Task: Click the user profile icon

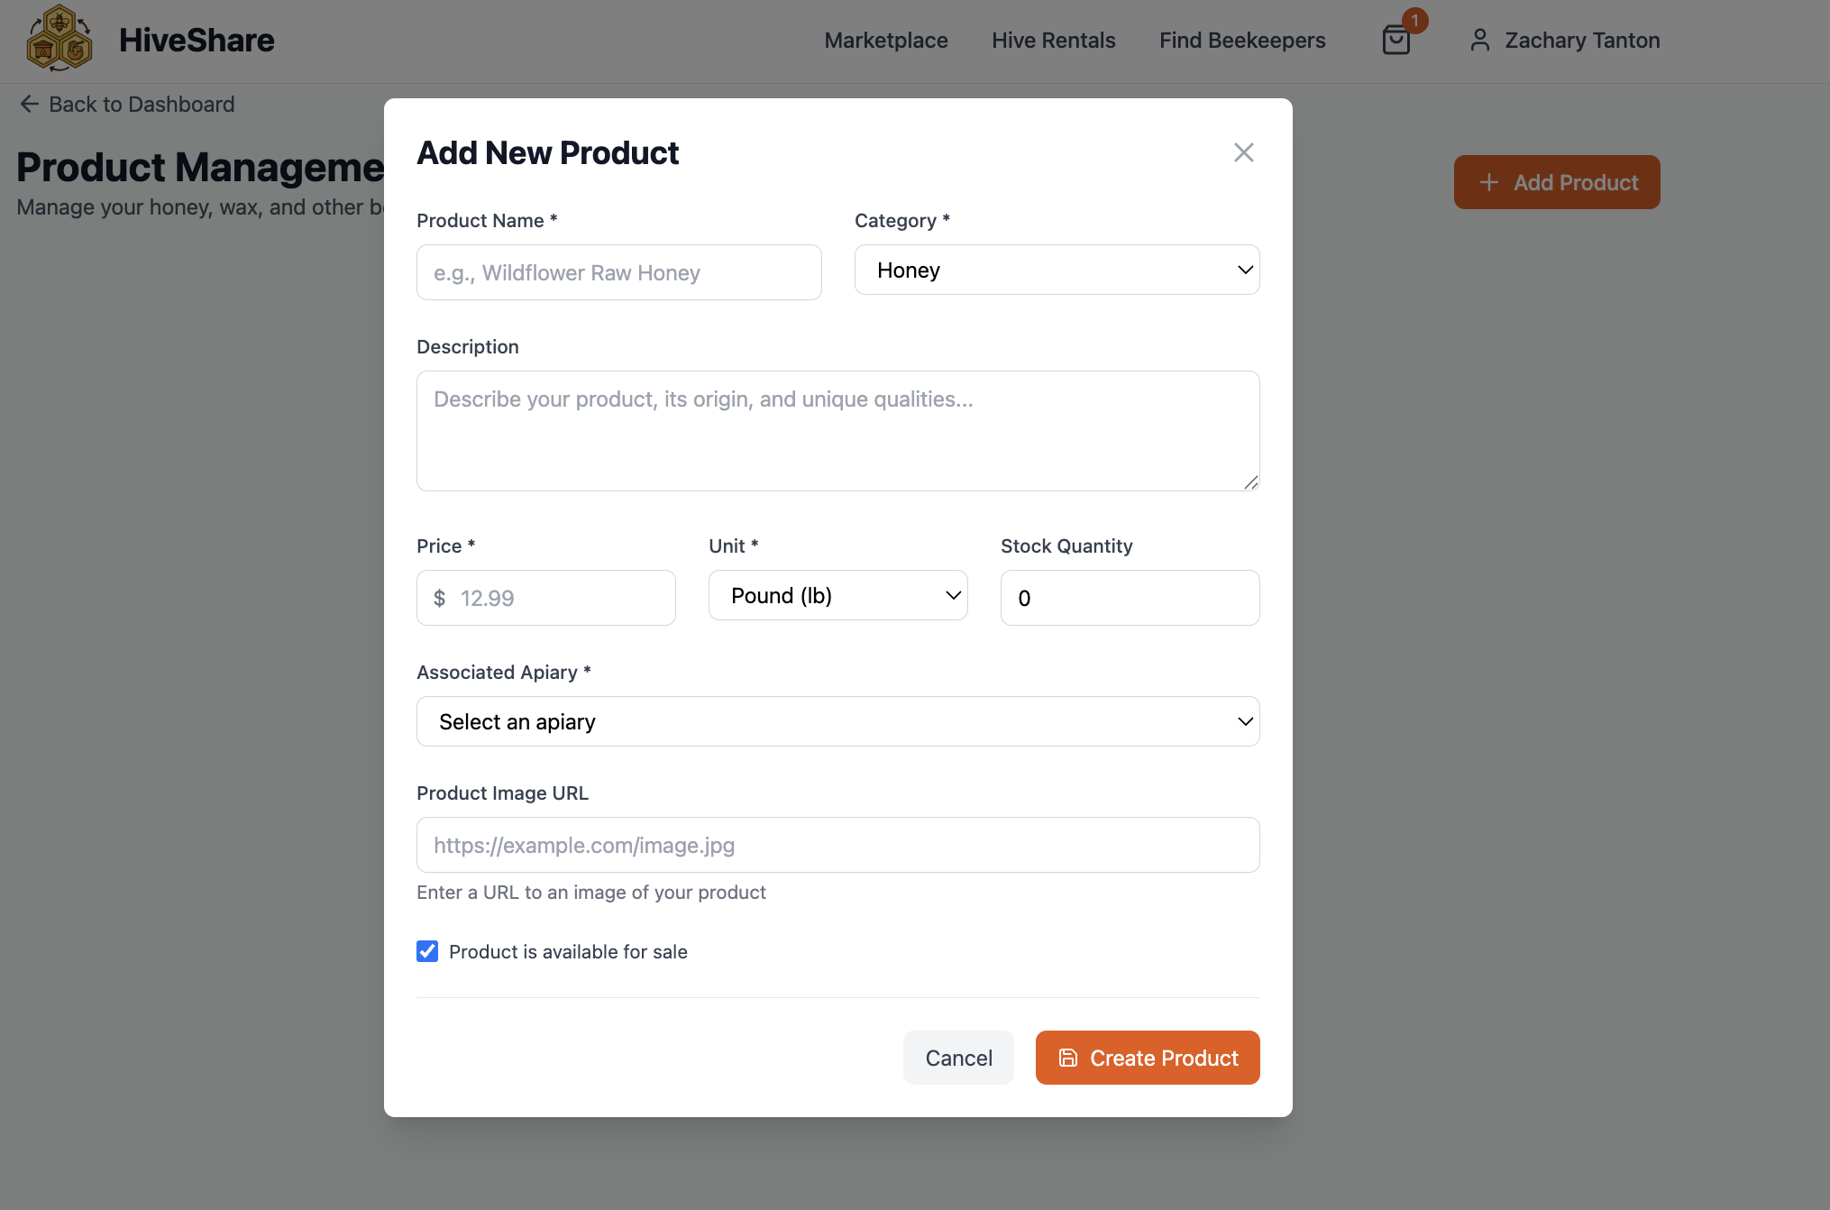Action: (x=1479, y=40)
